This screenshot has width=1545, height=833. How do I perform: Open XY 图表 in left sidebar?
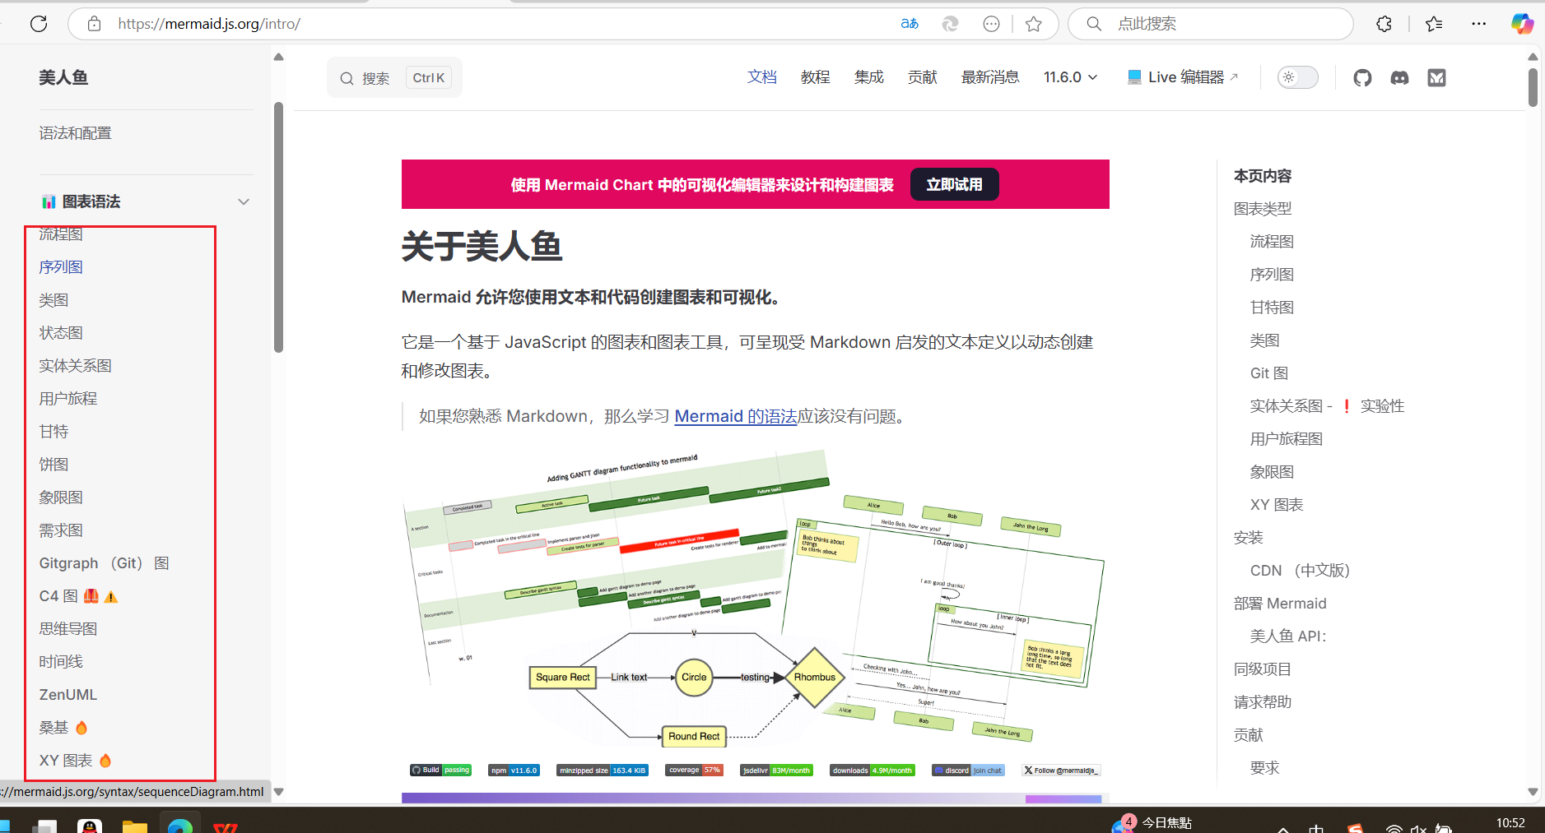[x=75, y=761]
